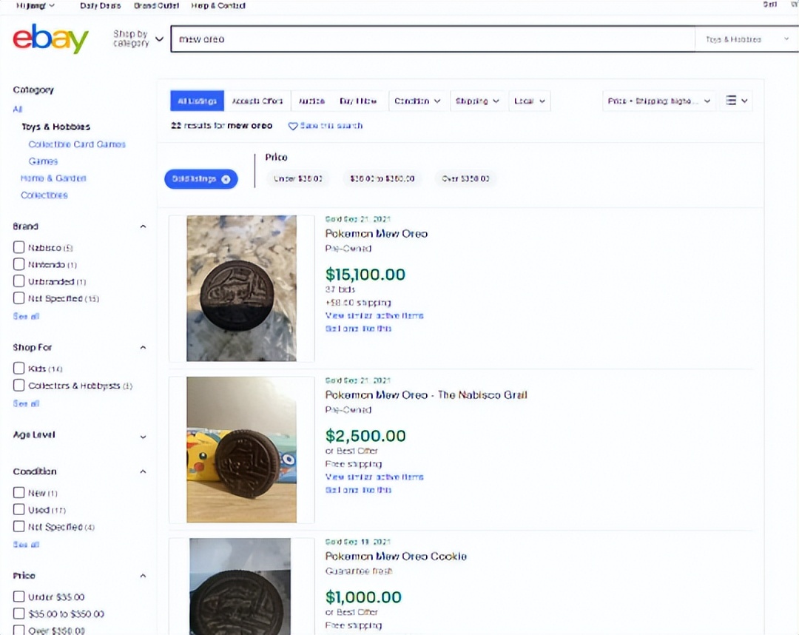Collapse the Shop For filter section
Image resolution: width=799 pixels, height=635 pixels.
coord(143,347)
